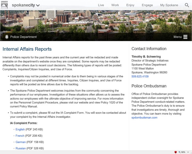The image size is (192, 154).
Task: Click the Spokane city logo icon
Action: click(4, 5)
